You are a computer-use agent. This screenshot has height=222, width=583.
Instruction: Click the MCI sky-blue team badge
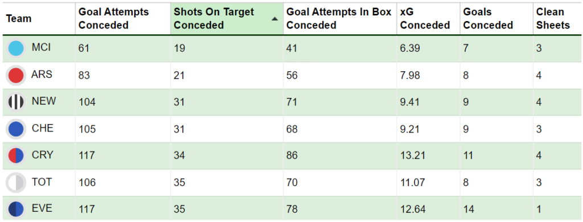point(16,48)
